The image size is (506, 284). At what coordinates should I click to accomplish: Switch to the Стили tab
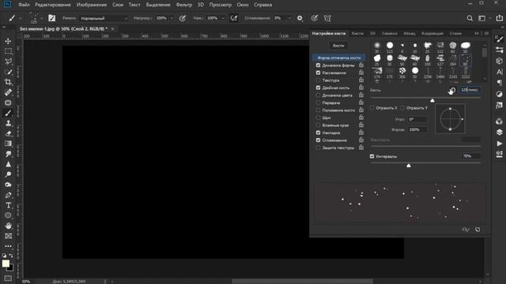455,33
